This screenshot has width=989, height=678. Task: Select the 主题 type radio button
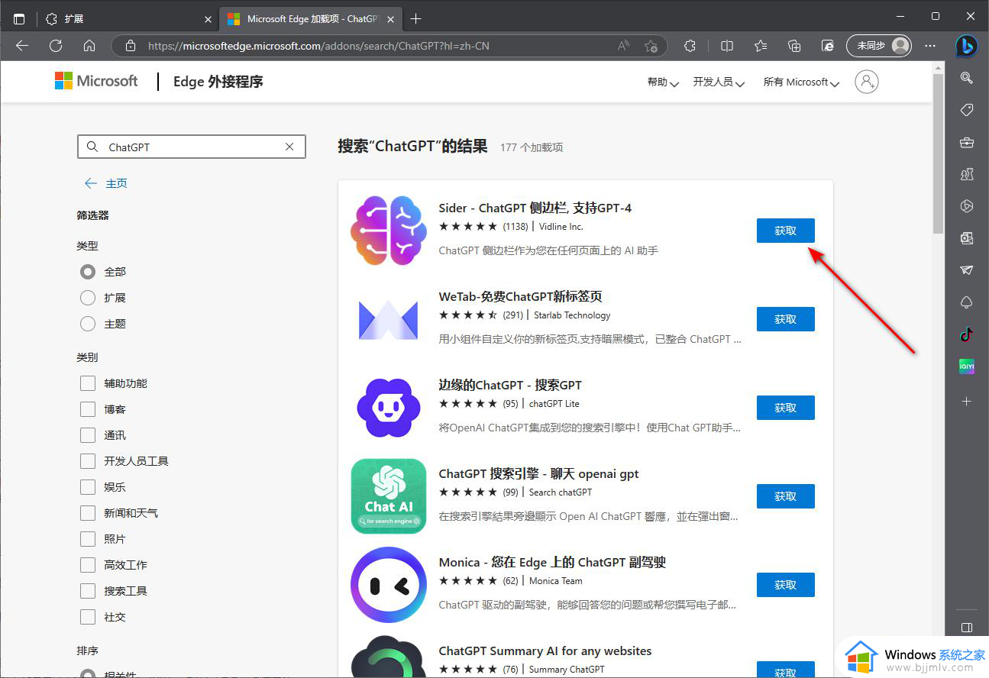(x=88, y=324)
